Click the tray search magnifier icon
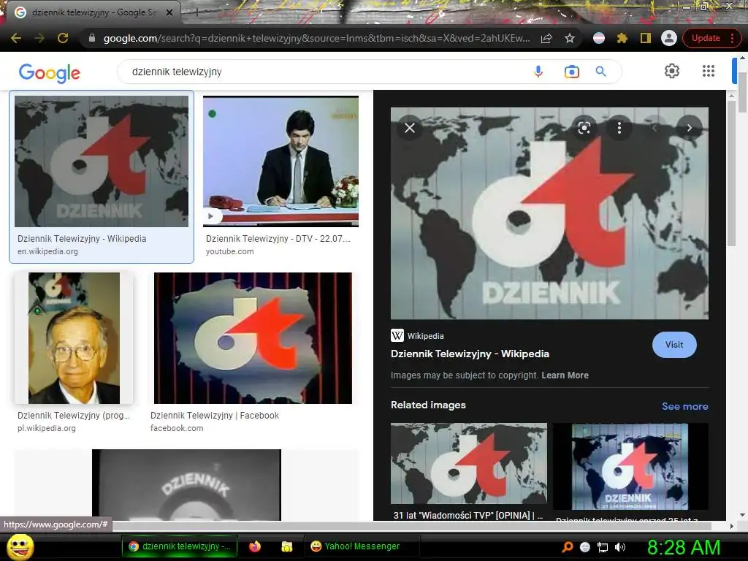Image resolution: width=748 pixels, height=561 pixels. (567, 547)
